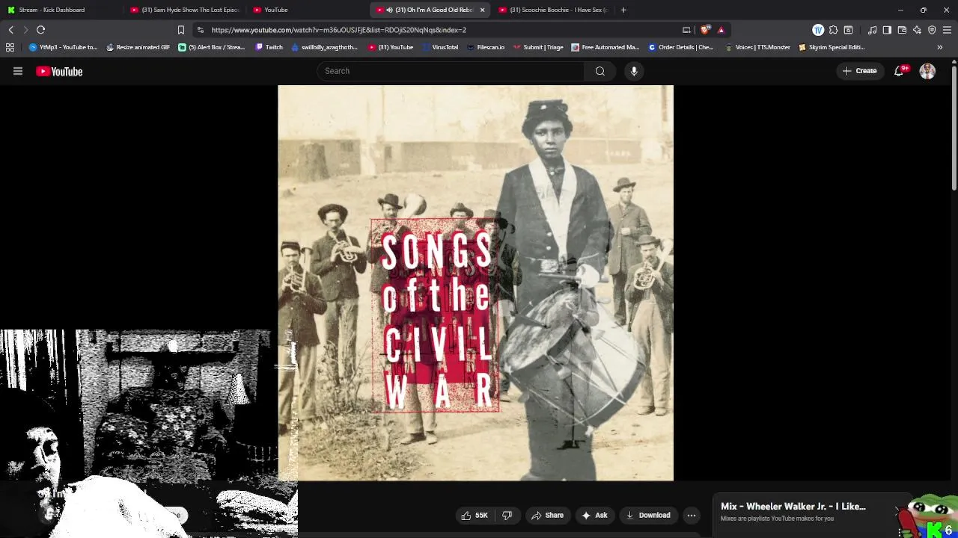Open Brave VPN shield icon

click(932, 30)
